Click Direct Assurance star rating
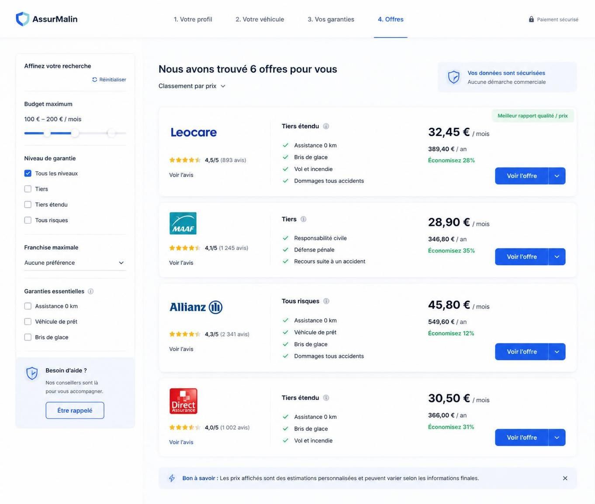Viewport: 595px width, 504px height. [185, 428]
